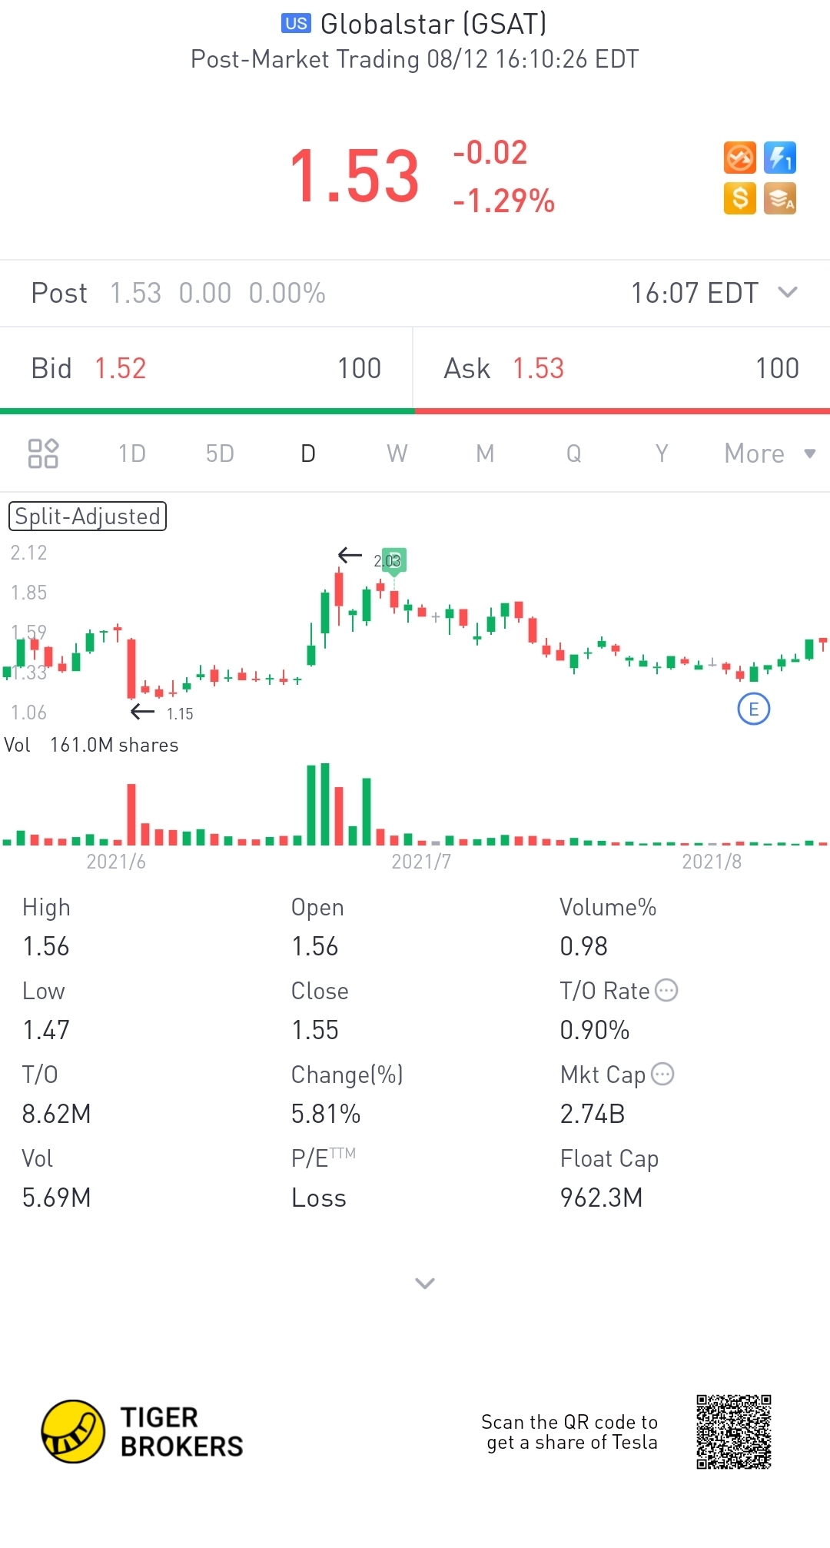Image resolution: width=830 pixels, height=1548 pixels.
Task: Tap Vol 161.0M shares label
Action: pyautogui.click(x=91, y=745)
